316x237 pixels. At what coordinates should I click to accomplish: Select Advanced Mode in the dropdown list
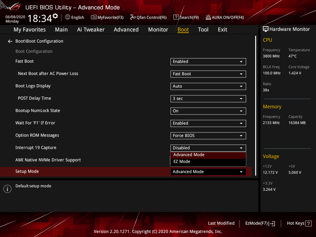click(x=208, y=155)
